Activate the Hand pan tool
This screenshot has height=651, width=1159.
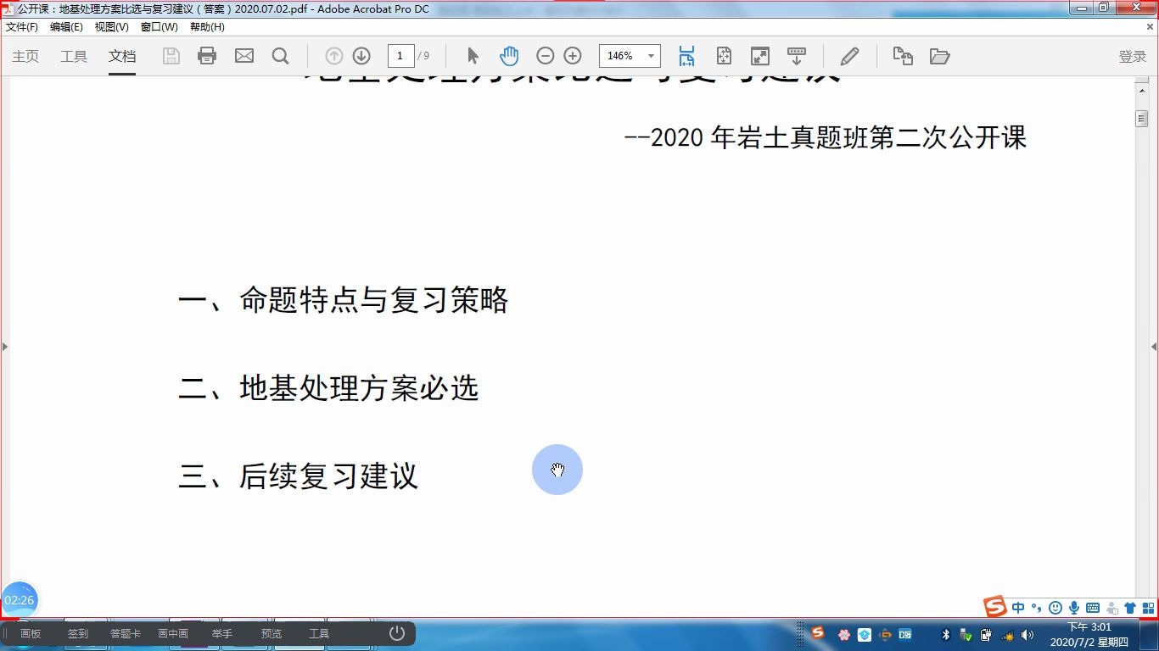[509, 56]
